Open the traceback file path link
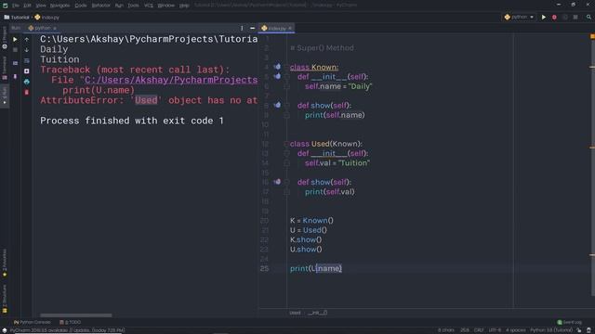595x334 pixels. [171, 80]
